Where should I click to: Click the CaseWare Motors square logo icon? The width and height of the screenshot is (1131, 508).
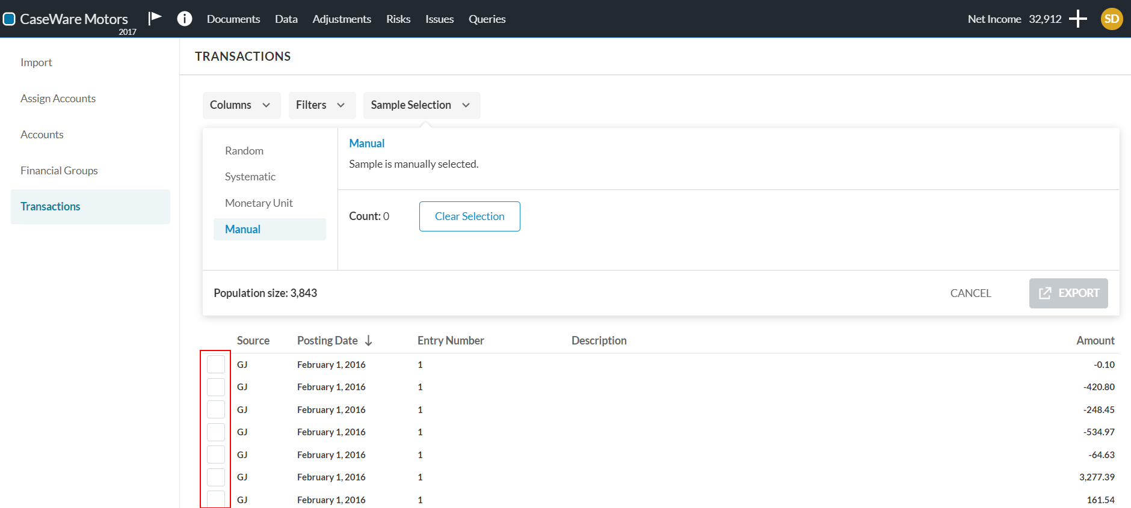click(x=9, y=19)
